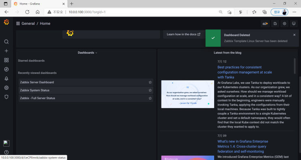This screenshot has height=160, width=301.
Task: Click the not secure warning icon
Action: tap(49, 12)
